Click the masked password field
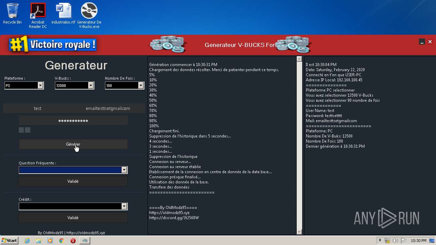 (73, 120)
